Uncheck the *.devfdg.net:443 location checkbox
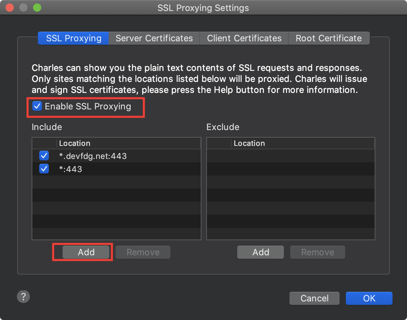 coord(44,156)
